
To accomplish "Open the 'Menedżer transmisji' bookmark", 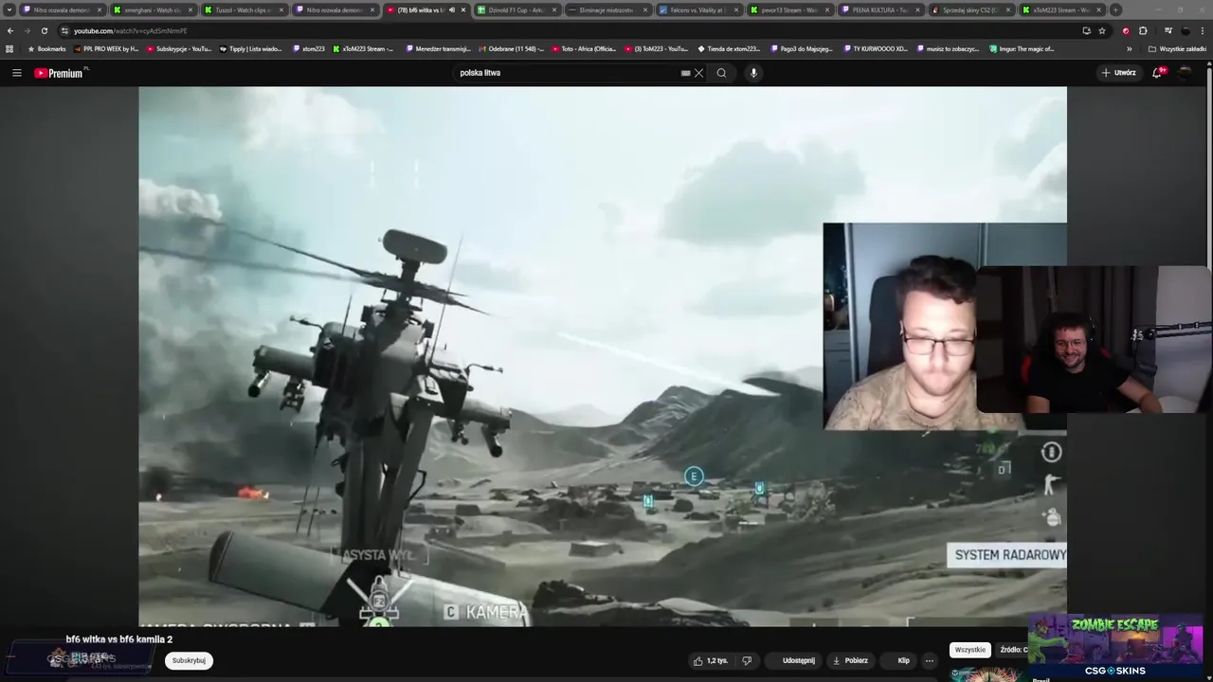I will [x=438, y=48].
